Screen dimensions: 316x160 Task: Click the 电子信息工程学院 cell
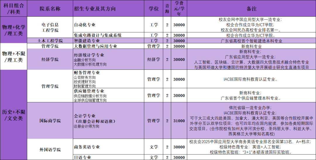click(50, 27)
